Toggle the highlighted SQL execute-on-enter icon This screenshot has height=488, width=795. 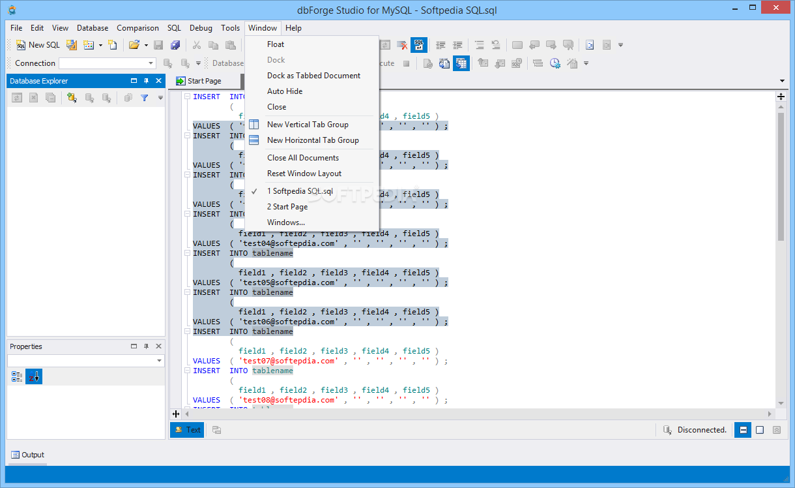tap(418, 45)
